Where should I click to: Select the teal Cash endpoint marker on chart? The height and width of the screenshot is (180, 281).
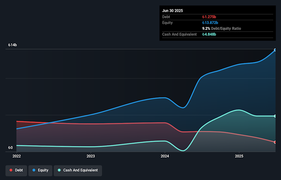pos(275,116)
